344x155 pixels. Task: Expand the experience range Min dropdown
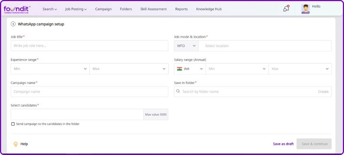click(50, 69)
